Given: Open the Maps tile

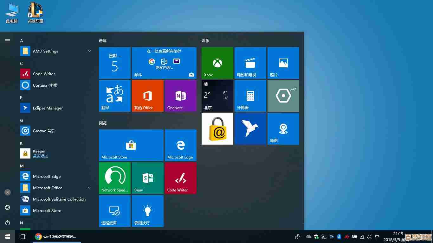Looking at the screenshot, I should click(283, 129).
